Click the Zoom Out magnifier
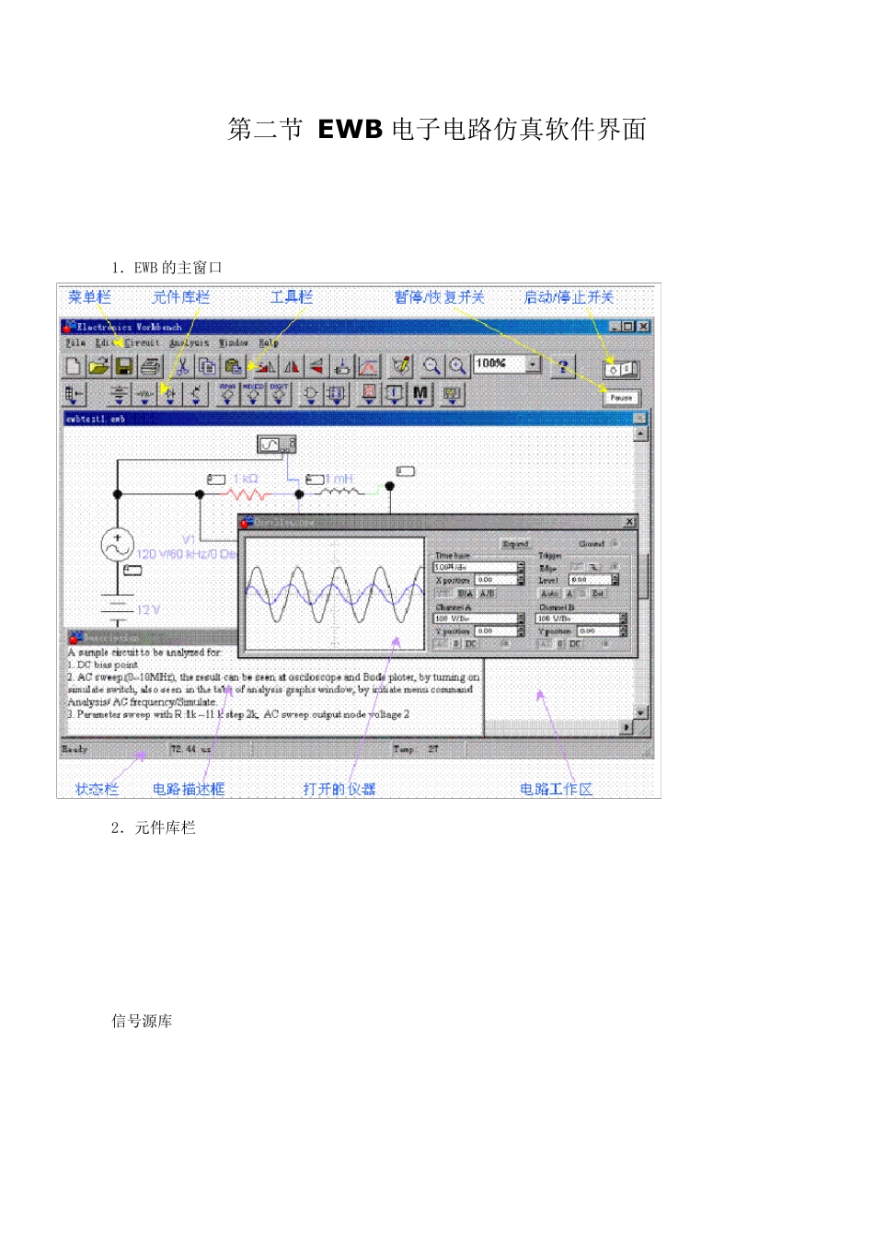The image size is (874, 1237). tap(432, 366)
